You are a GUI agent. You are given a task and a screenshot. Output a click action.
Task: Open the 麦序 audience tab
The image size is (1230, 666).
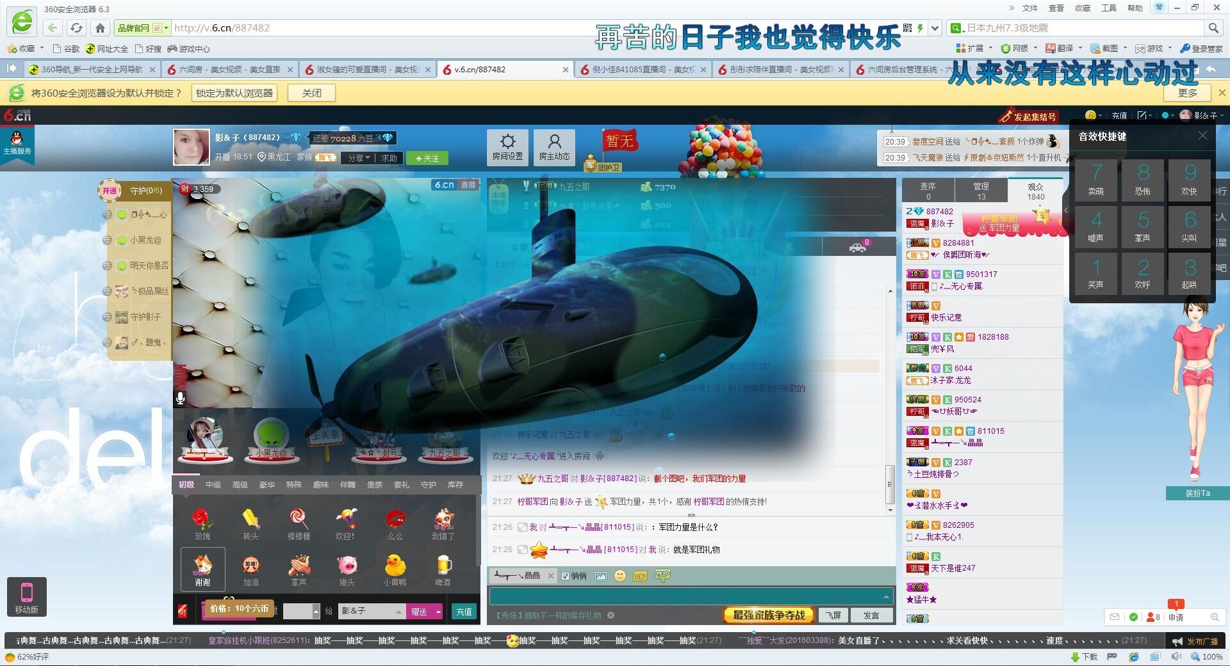(928, 191)
